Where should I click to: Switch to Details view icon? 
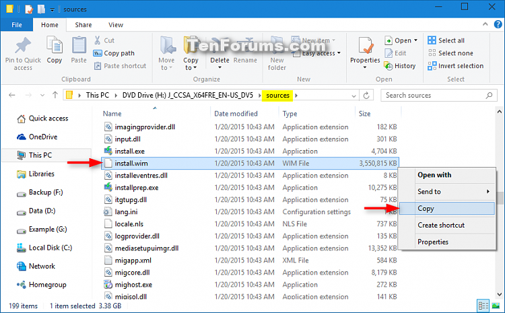pos(483,306)
